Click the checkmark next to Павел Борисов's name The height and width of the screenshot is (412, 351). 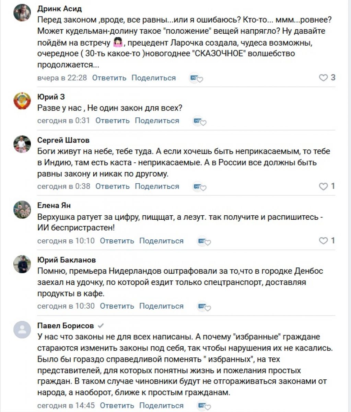pyautogui.click(x=101, y=325)
